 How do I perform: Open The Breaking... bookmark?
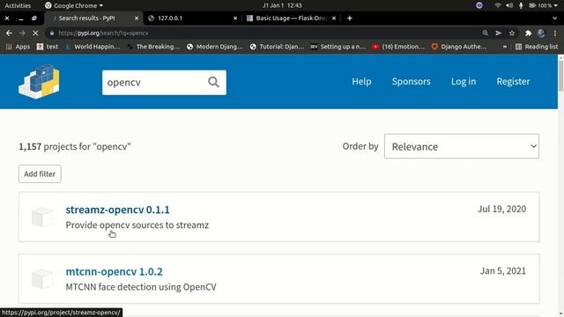[x=153, y=47]
